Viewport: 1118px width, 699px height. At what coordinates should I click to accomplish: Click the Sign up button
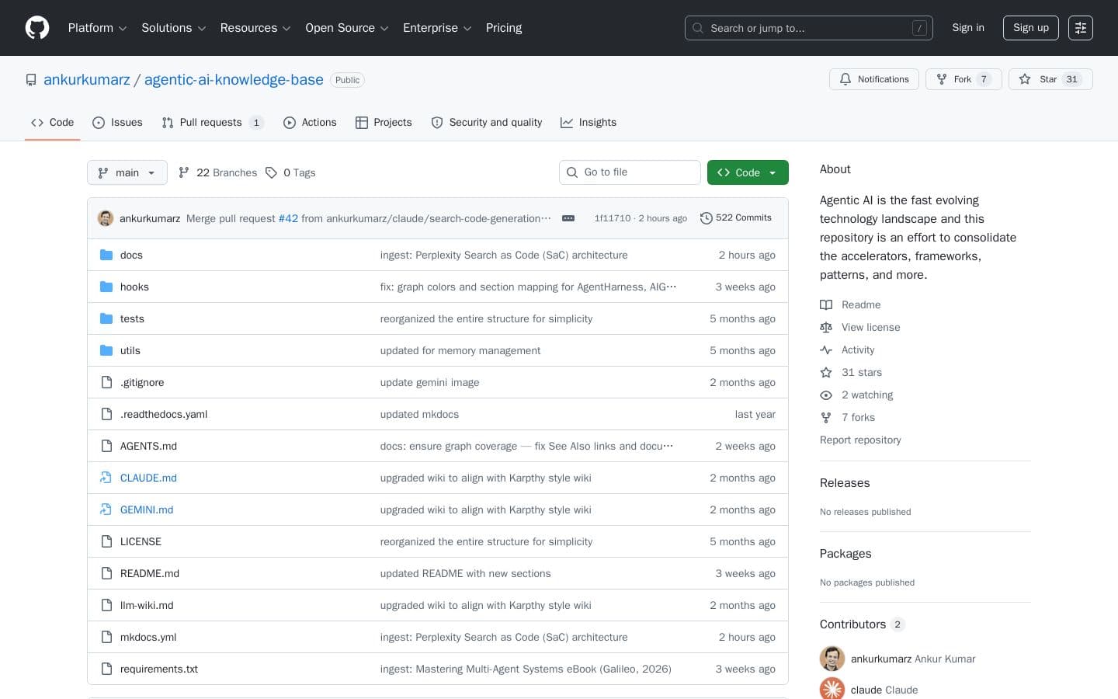[1031, 28]
